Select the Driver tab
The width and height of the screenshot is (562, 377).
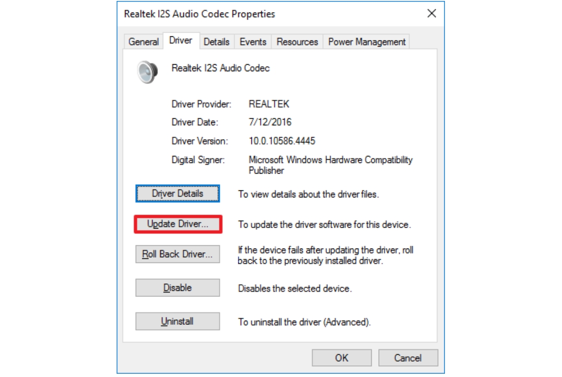pyautogui.click(x=180, y=41)
